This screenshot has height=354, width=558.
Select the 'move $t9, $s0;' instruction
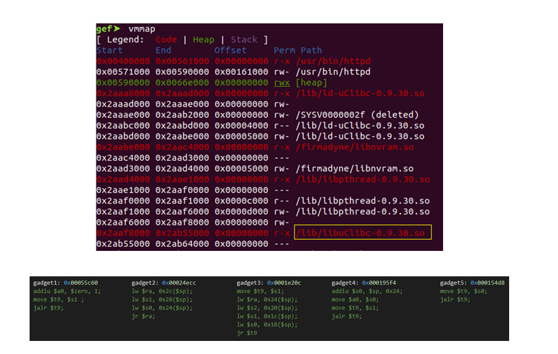[x=464, y=291]
